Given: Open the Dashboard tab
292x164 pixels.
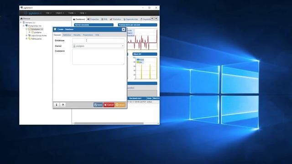Looking at the screenshot, I should 79,19.
